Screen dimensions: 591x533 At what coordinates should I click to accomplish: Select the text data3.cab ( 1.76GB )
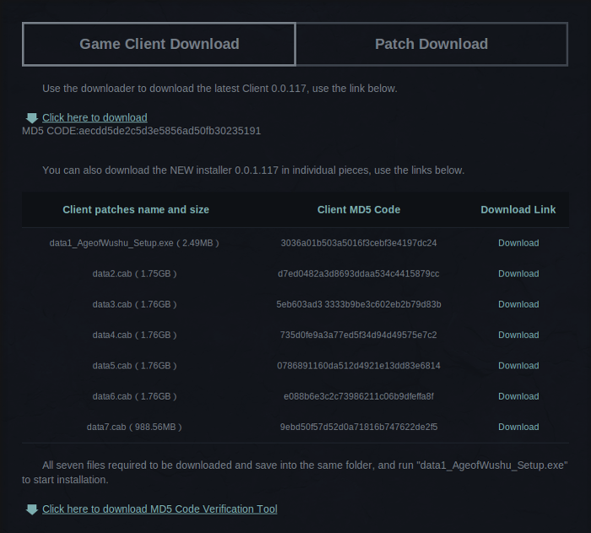pos(134,304)
